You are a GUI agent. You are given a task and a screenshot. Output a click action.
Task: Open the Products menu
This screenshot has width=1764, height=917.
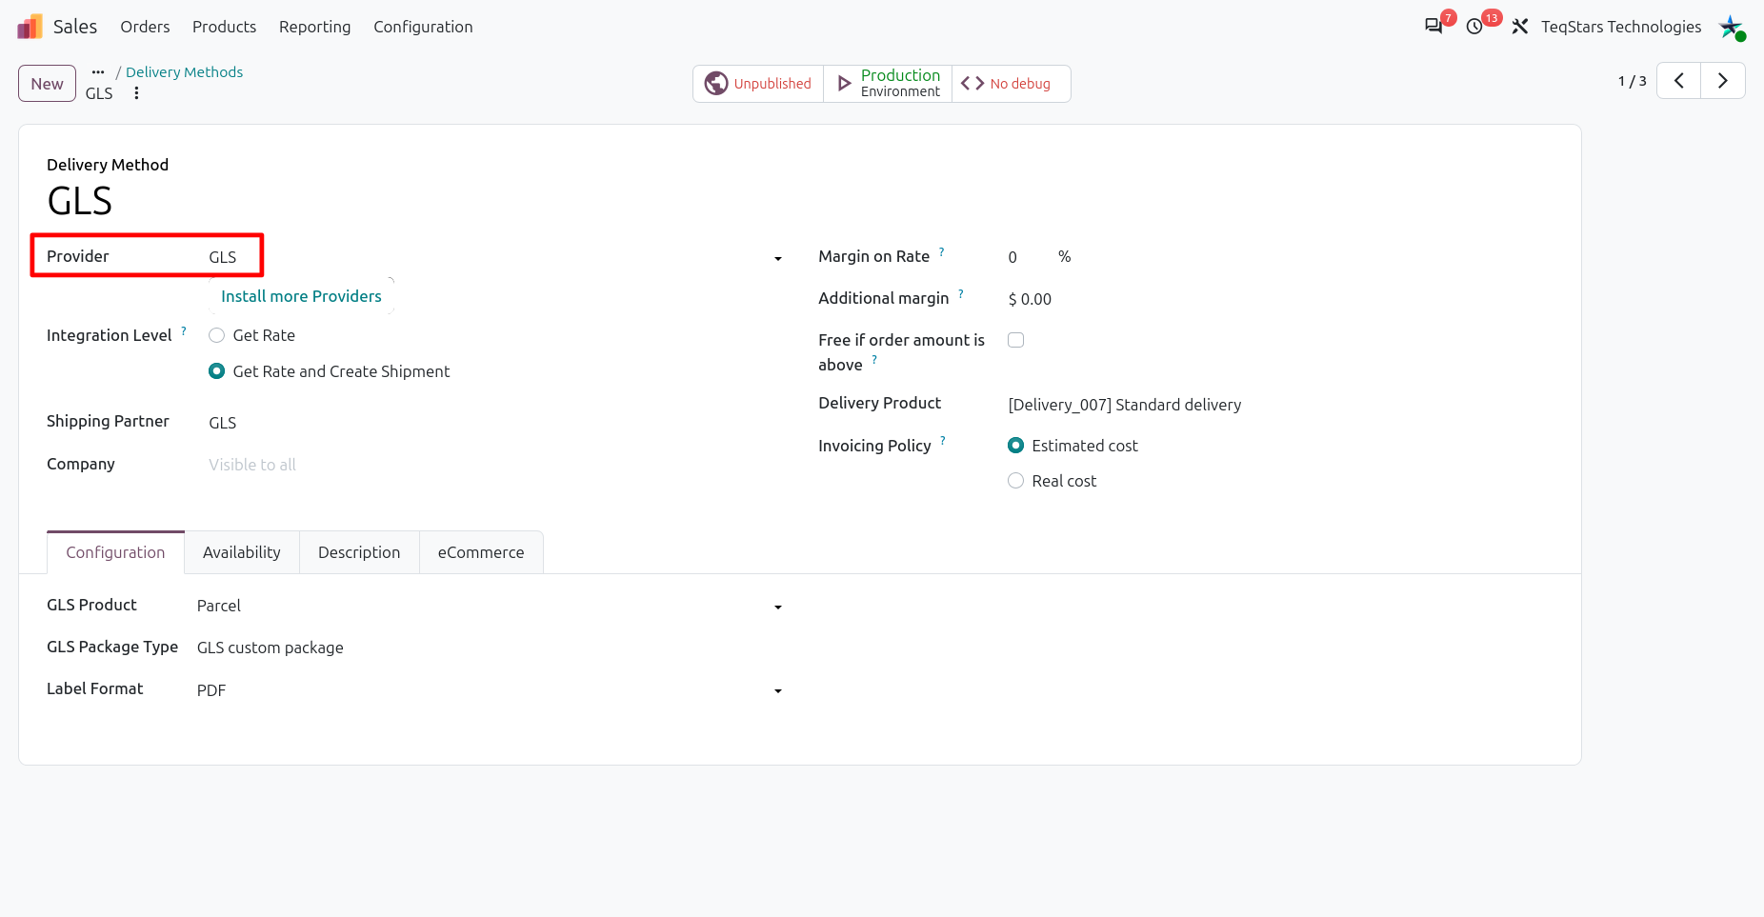point(224,27)
